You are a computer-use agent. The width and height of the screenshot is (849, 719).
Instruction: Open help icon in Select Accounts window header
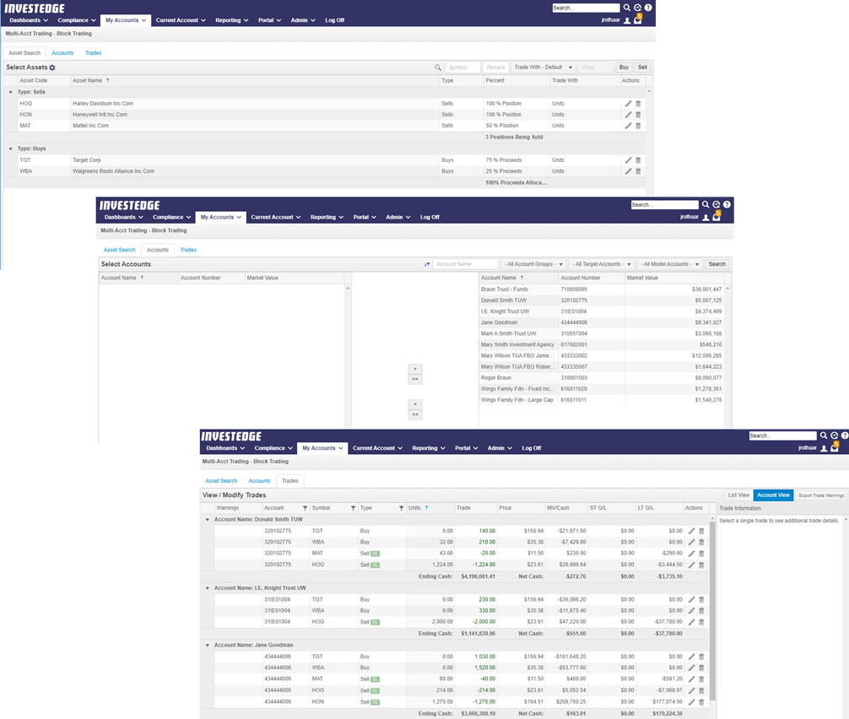pyautogui.click(x=727, y=205)
